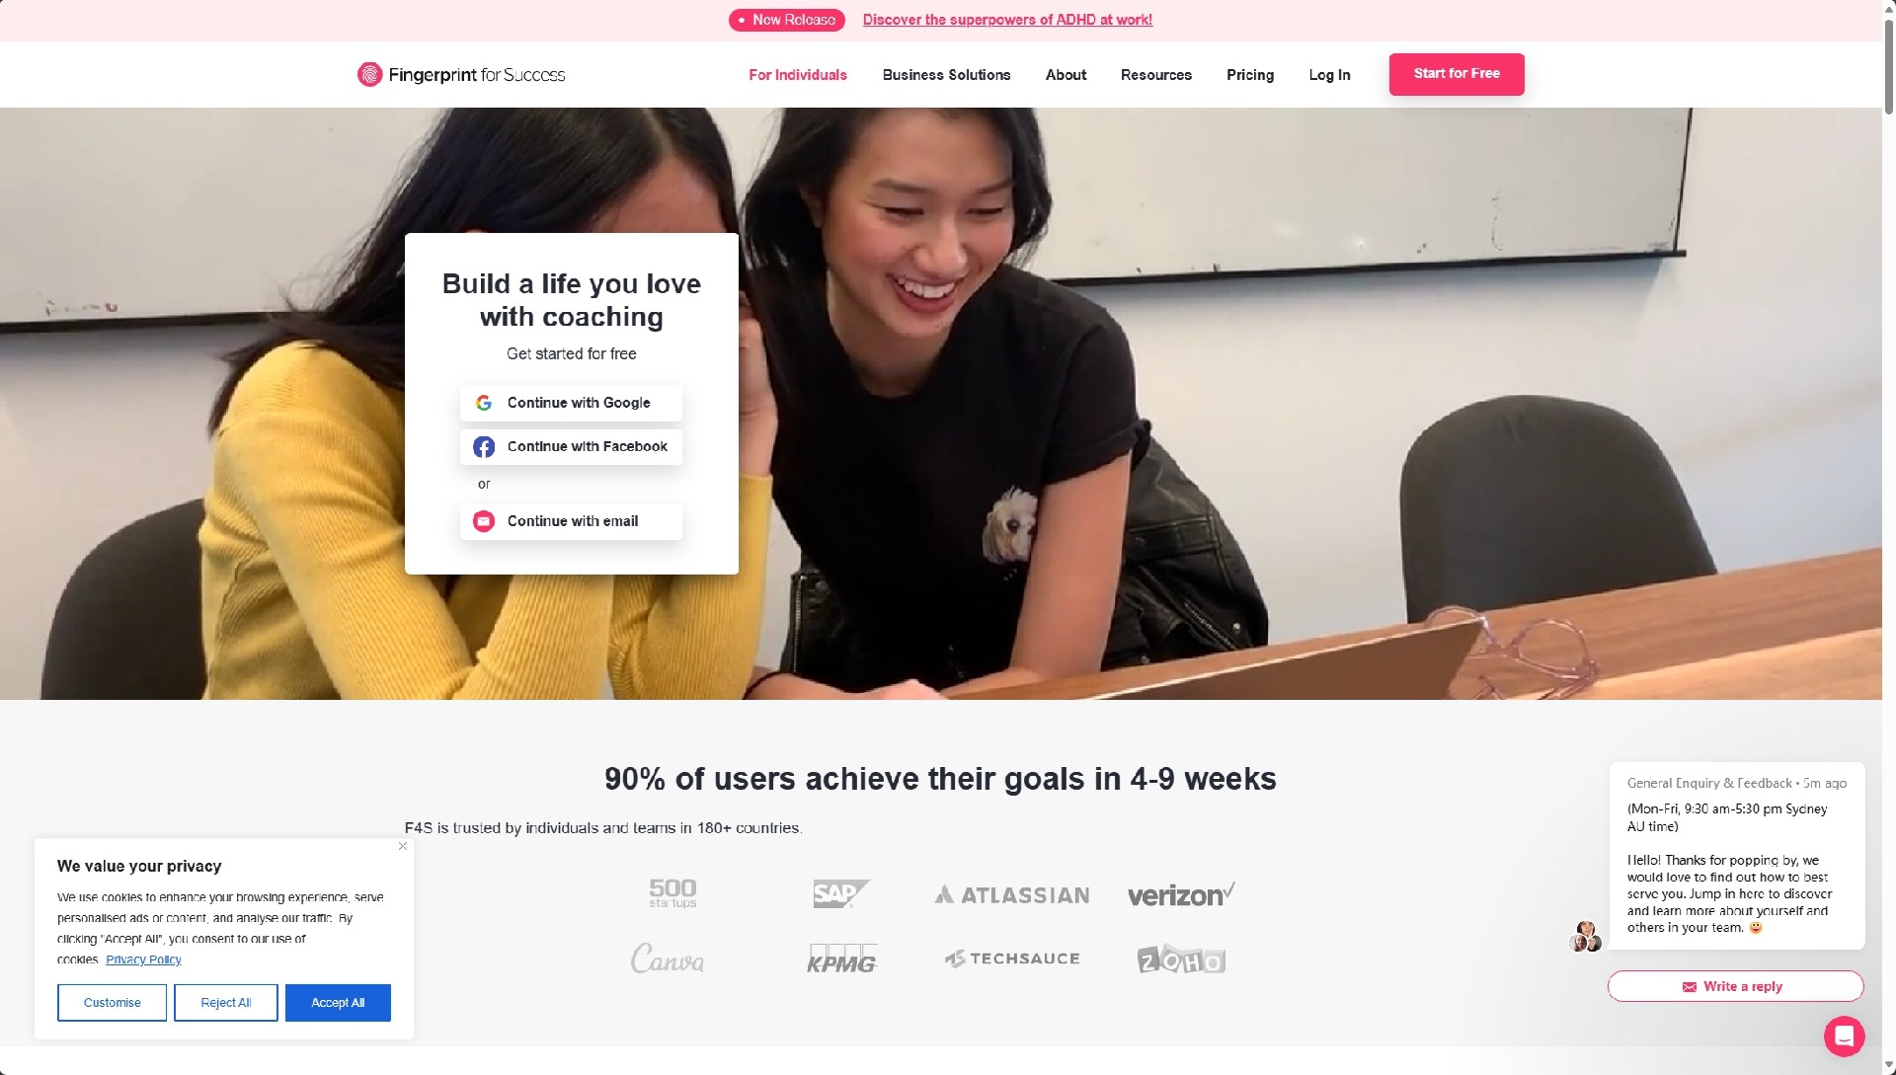Click the Canva logo

668,959
